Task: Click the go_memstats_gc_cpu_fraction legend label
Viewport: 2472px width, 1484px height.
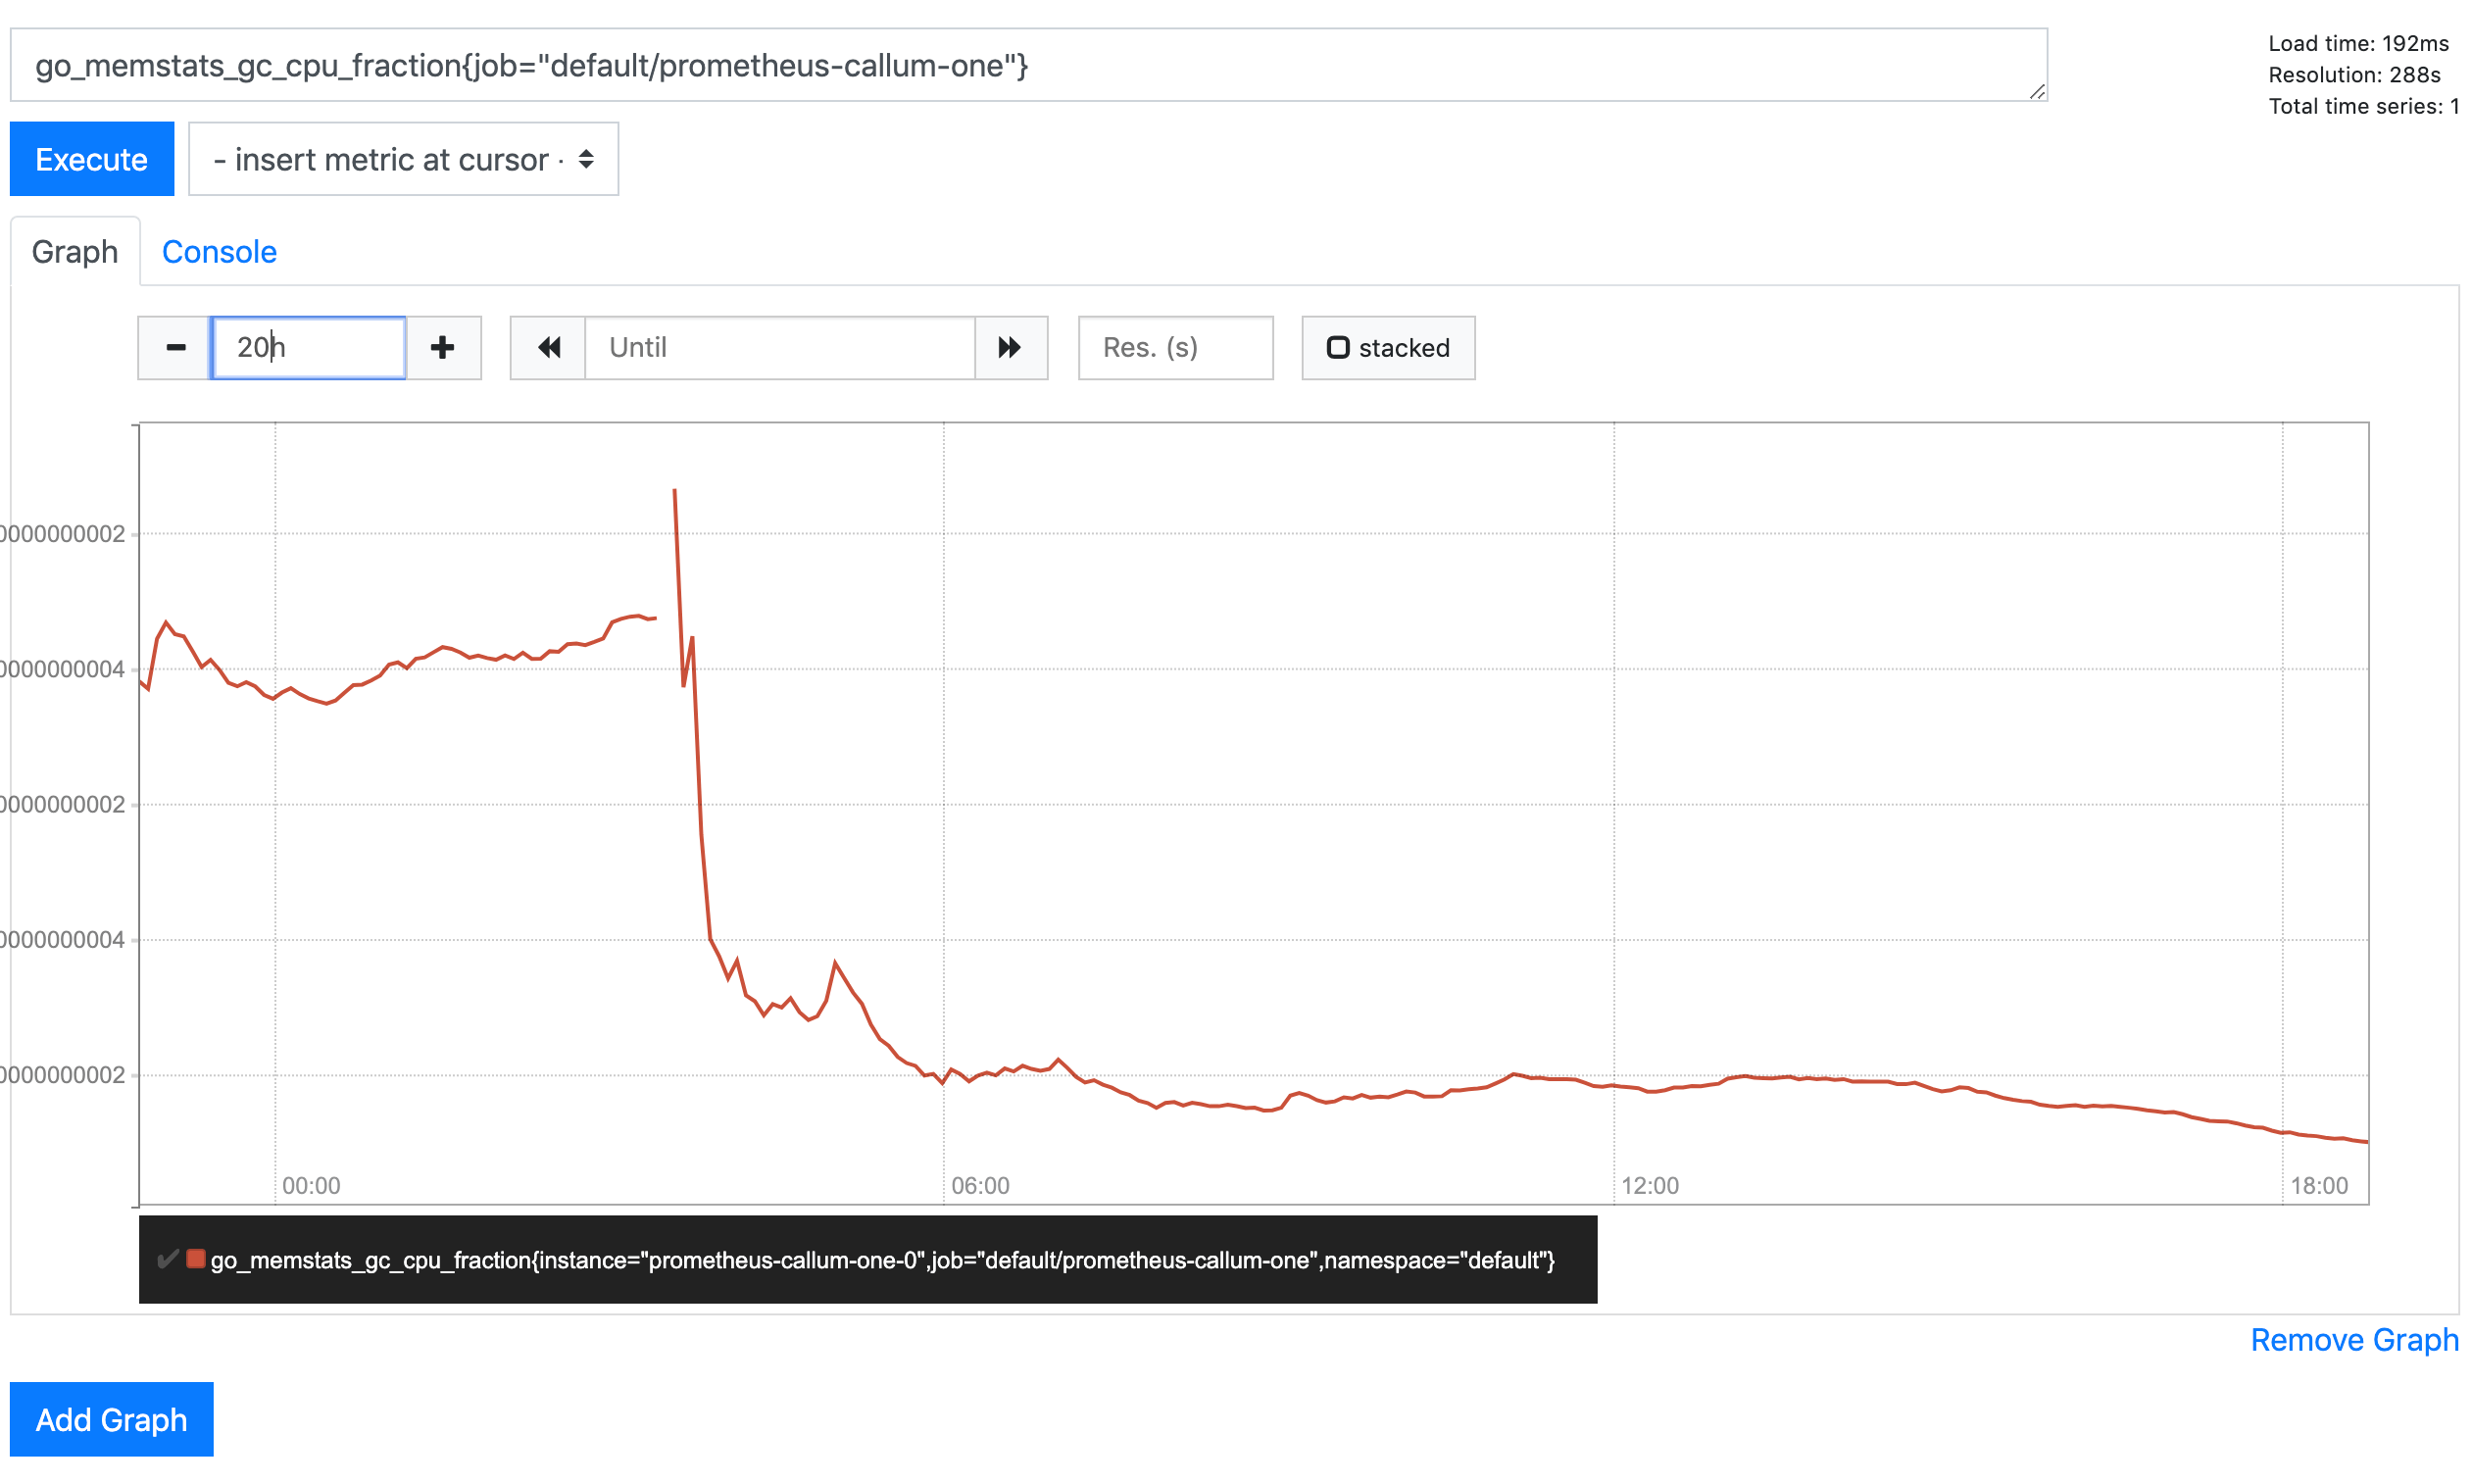Action: coord(882,1260)
